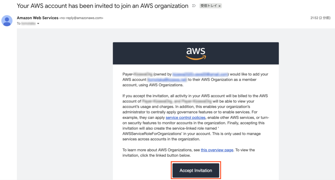Open the "this overview page" link
Image resolution: width=335 pixels, height=180 pixels.
coord(217,150)
